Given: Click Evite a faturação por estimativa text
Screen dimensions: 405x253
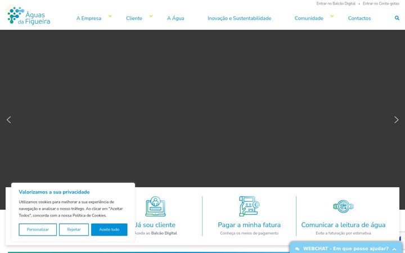Looking at the screenshot, I should [x=343, y=233].
